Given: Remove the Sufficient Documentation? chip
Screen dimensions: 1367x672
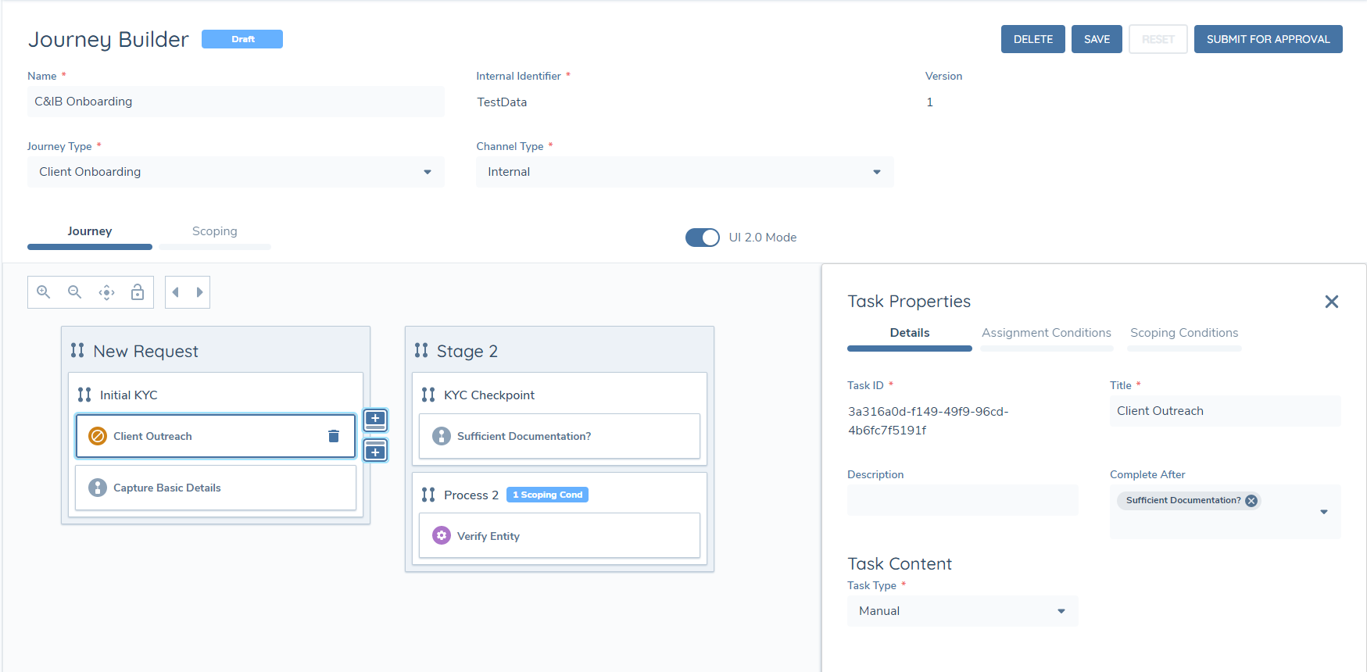Looking at the screenshot, I should [x=1251, y=501].
